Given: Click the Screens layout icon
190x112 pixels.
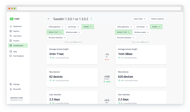Looking at the screenshot, I should (x=11, y=41).
